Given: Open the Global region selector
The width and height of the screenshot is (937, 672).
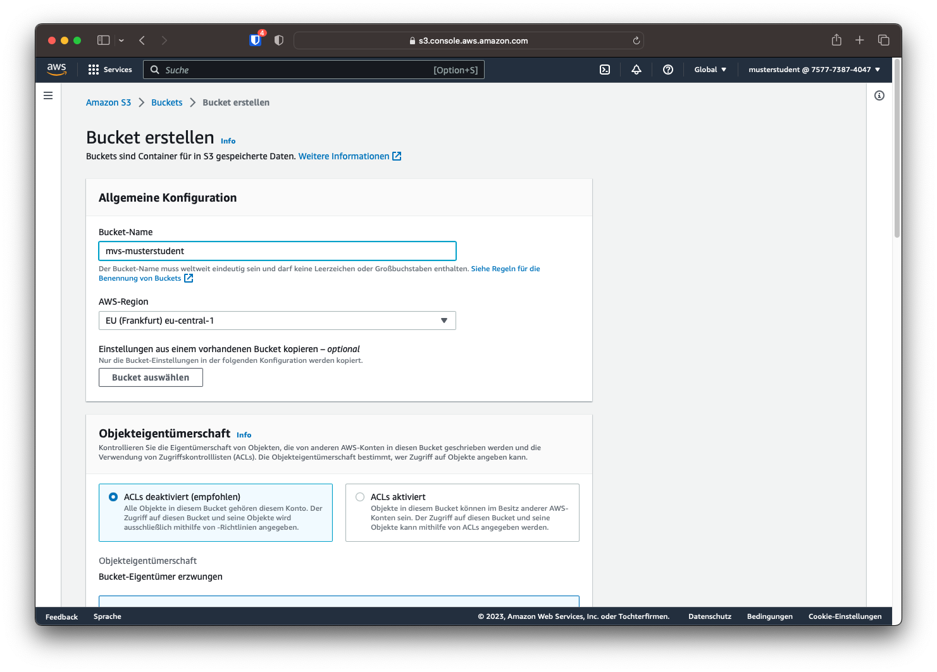Looking at the screenshot, I should [711, 70].
